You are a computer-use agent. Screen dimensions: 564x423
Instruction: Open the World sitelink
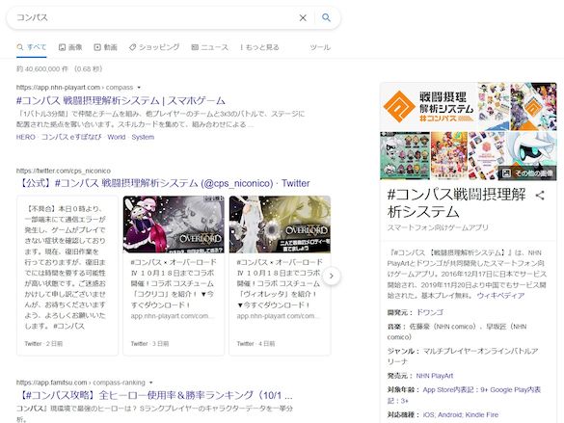pos(117,137)
